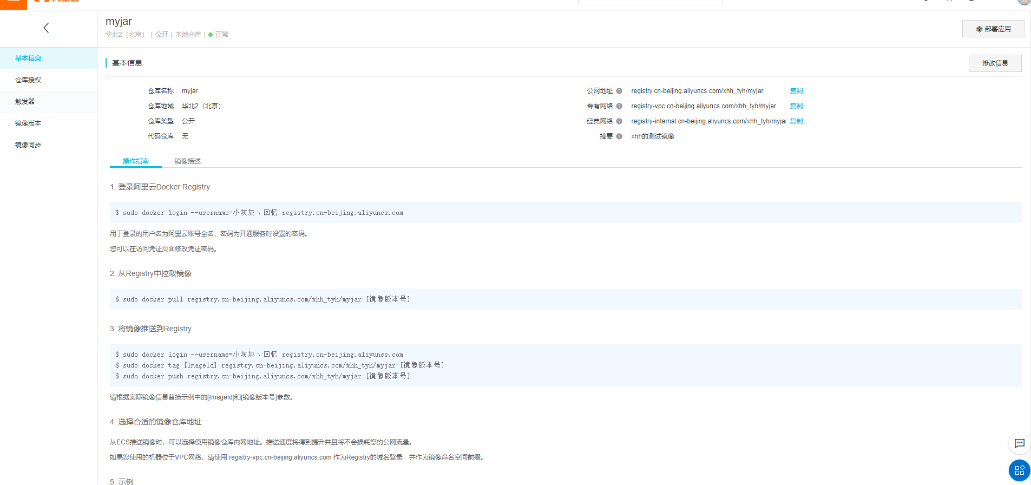Click the help icon beside 公网地址
1031x485 pixels.
tap(619, 91)
